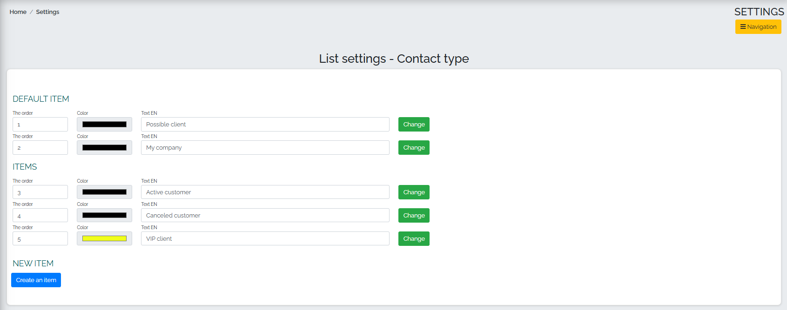The width and height of the screenshot is (787, 310).
Task: Open the Navigation hamburger menu
Action: pos(758,27)
